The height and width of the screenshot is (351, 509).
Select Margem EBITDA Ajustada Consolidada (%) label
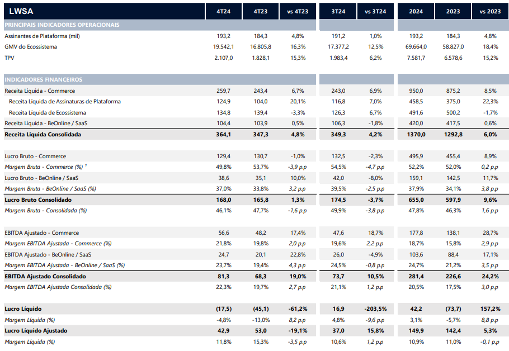58,287
